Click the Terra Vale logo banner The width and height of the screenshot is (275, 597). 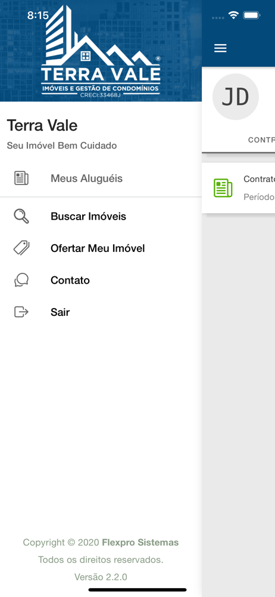[x=101, y=51]
